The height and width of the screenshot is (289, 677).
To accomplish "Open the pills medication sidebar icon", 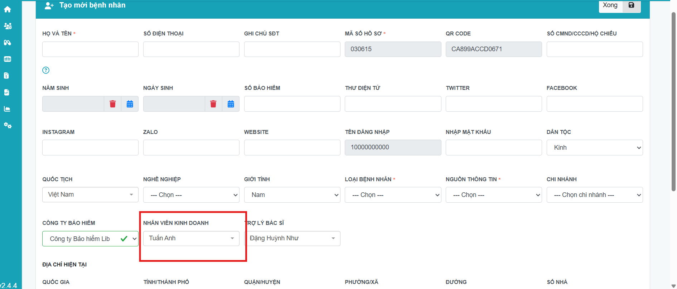I will coord(8,43).
